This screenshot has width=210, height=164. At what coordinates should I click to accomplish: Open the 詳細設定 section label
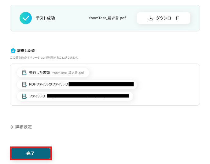[24, 127]
